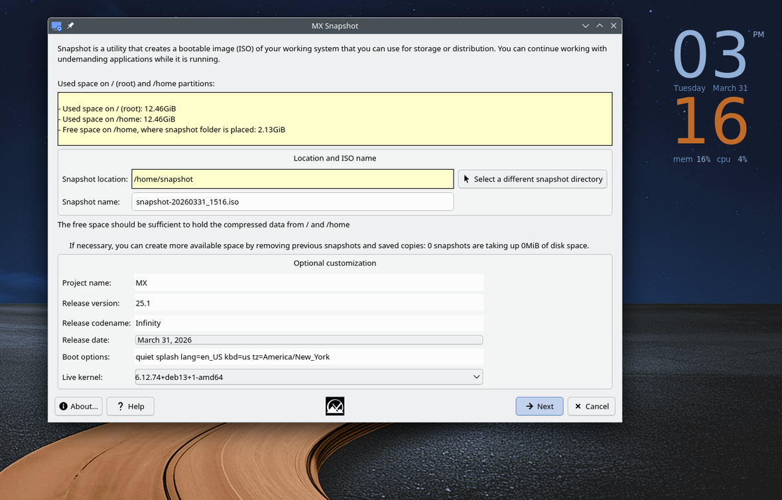Click the desktop clock hour '03'
Image resolution: width=782 pixels, height=500 pixels.
point(710,54)
